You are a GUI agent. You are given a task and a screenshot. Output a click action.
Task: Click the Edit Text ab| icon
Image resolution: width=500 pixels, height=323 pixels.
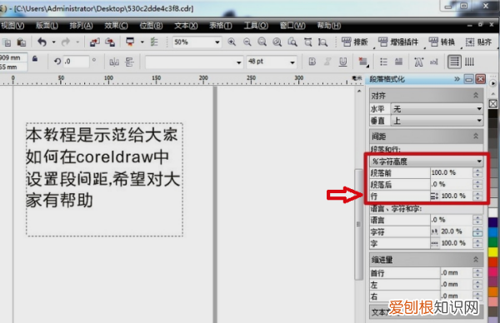(433, 62)
